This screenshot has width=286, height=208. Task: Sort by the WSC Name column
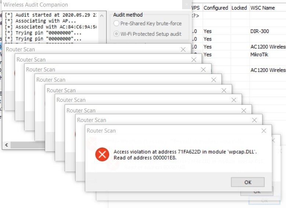[x=263, y=8]
